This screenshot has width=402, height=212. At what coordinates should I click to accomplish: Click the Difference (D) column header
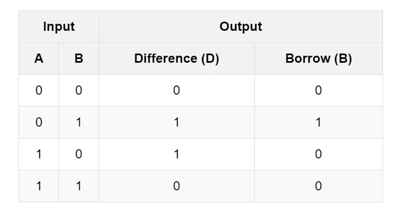click(x=176, y=58)
